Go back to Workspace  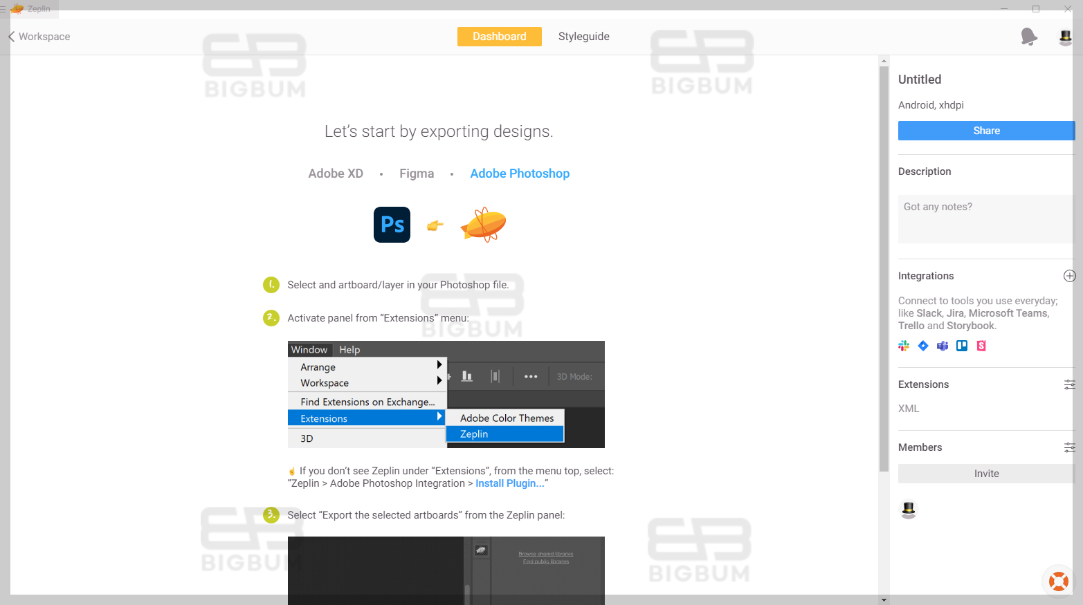(39, 37)
